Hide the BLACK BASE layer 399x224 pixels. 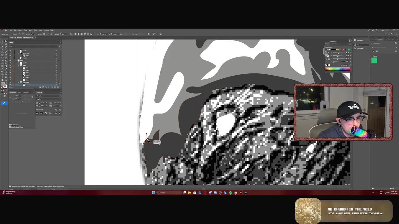pos(10,53)
